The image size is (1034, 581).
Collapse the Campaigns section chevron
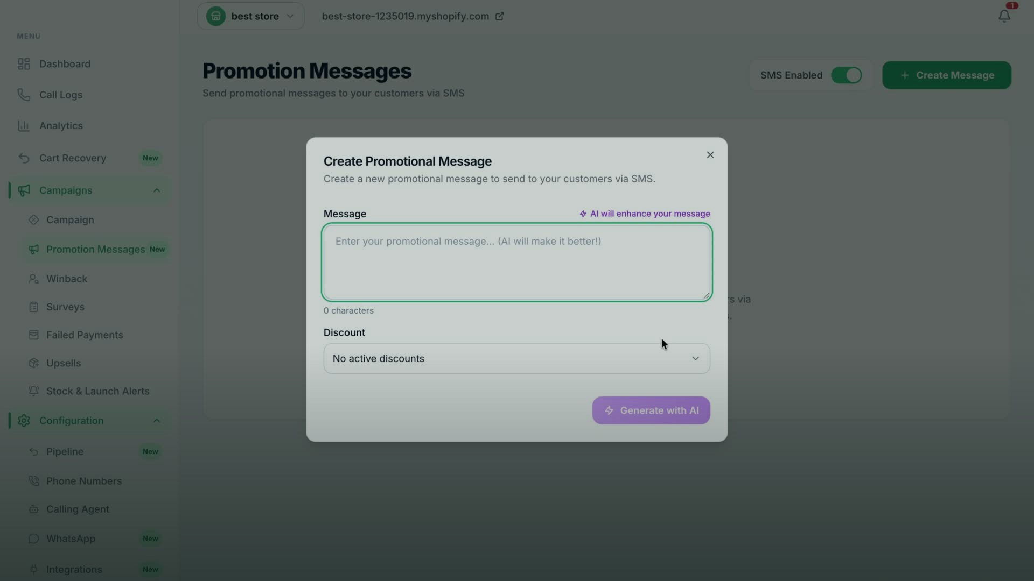(x=157, y=190)
